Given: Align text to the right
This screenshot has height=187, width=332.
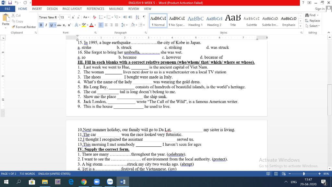Looking at the screenshot, I should (111, 25).
